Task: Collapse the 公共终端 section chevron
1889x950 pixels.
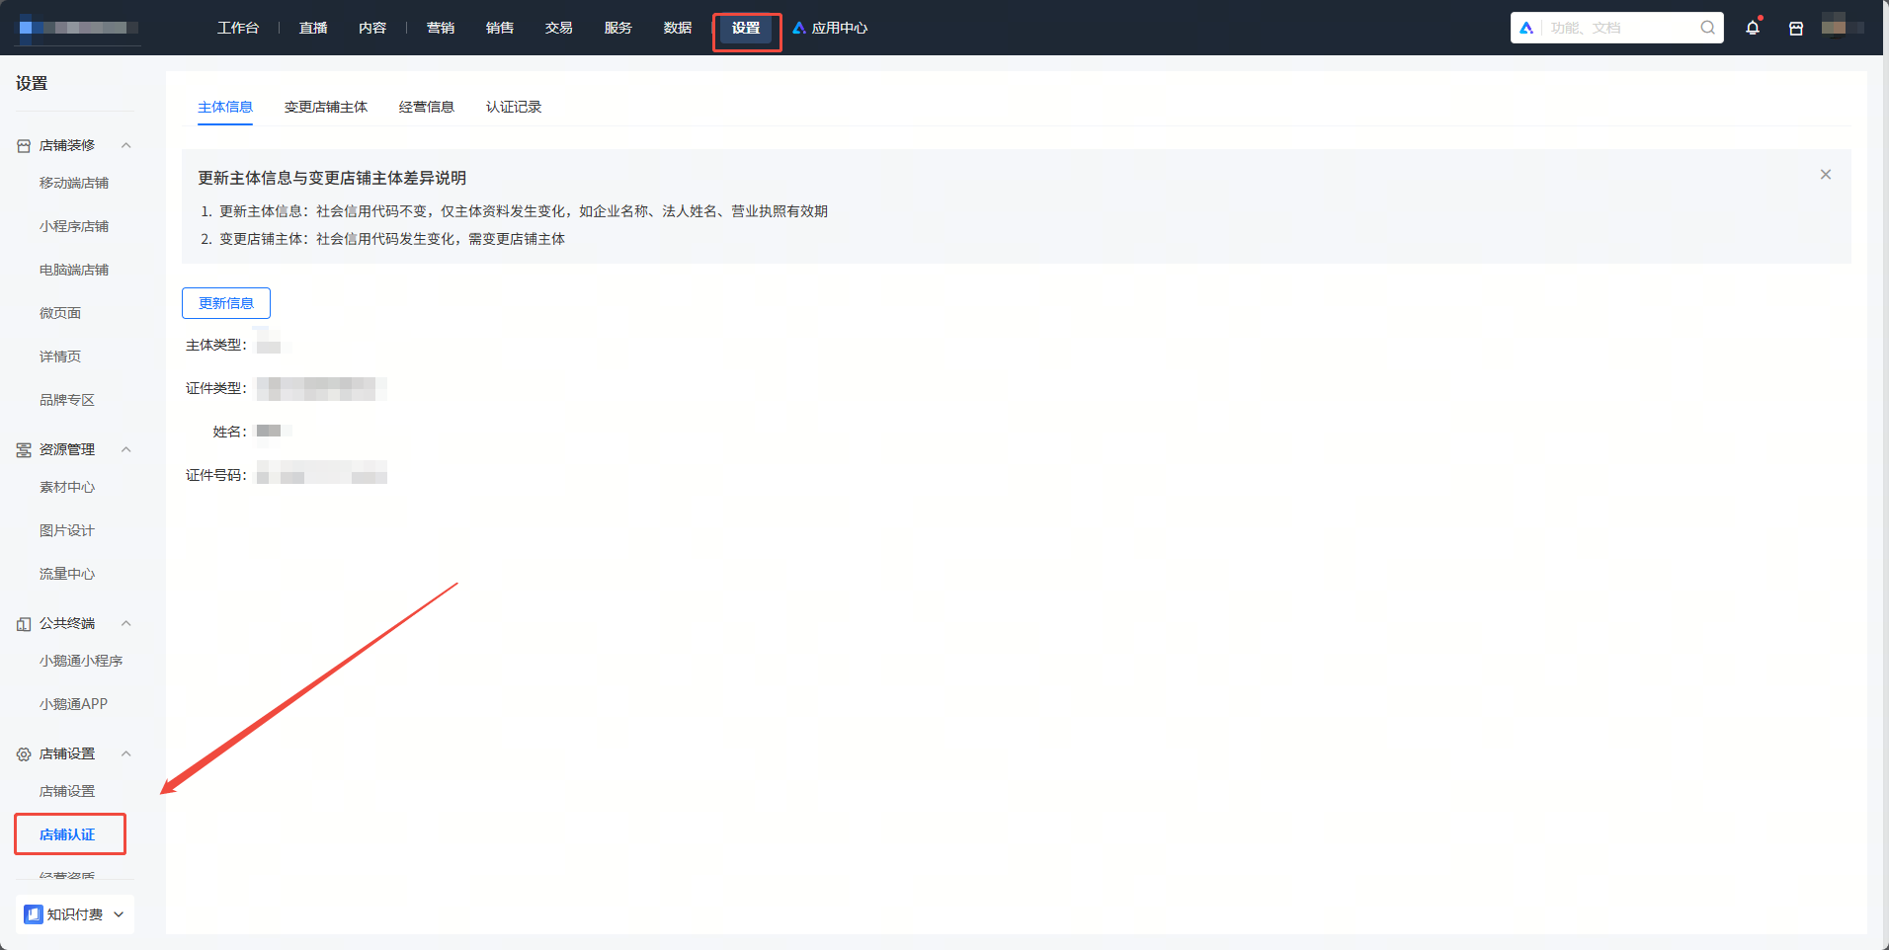Action: coord(126,623)
